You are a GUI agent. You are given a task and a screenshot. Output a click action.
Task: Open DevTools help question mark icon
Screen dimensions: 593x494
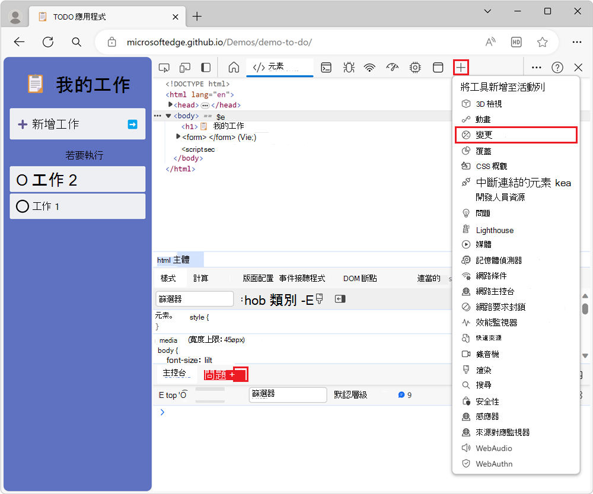coord(557,68)
